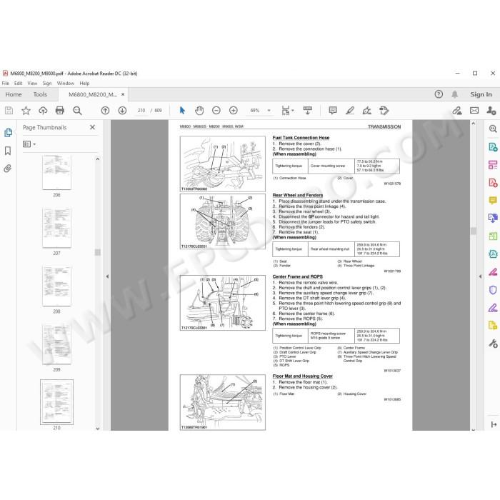Open help question mark icon
The width and height of the screenshot is (500, 500).
tap(439, 94)
